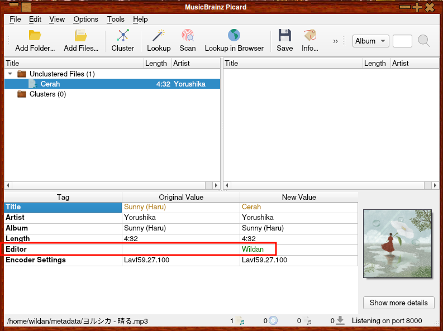Open Lookup in Browser globe icon
Image resolution: width=443 pixels, height=331 pixels.
[234, 36]
